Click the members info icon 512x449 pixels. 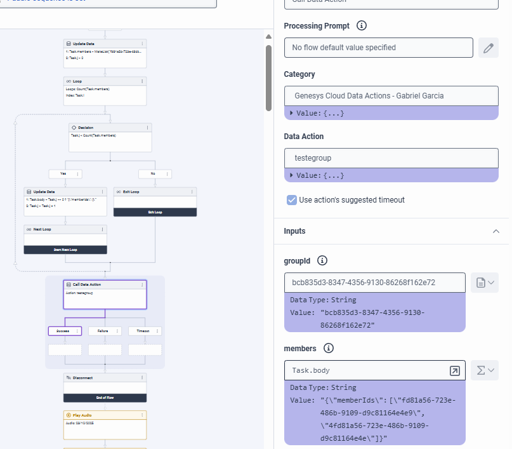329,348
